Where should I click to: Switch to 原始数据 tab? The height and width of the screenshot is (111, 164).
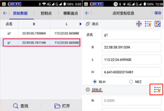21,13
